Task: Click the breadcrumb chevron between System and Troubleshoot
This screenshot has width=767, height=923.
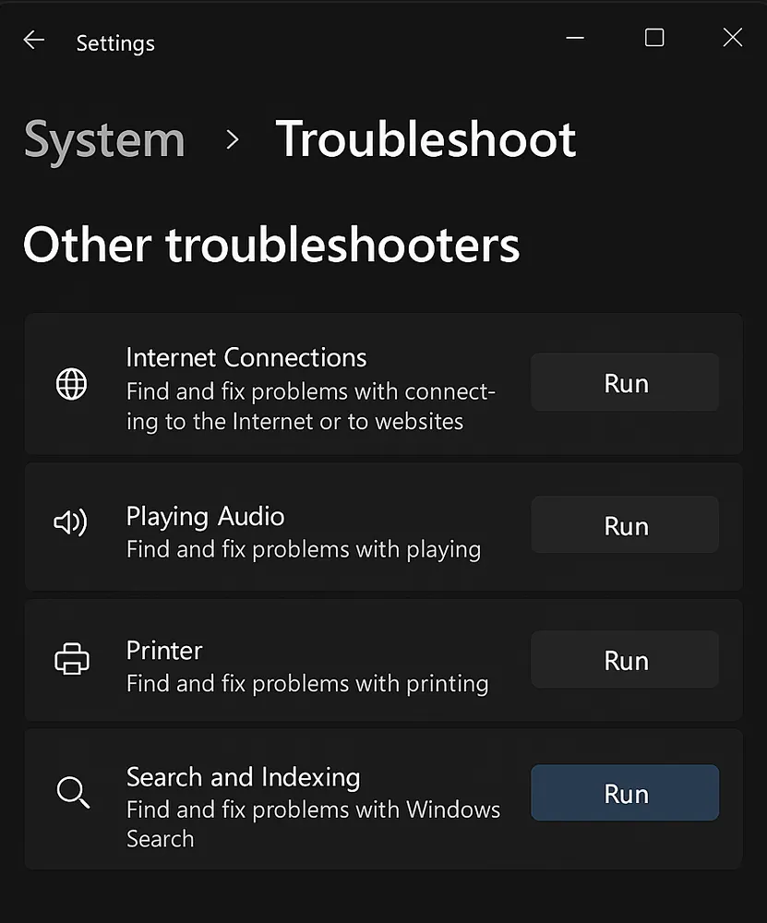Action: point(232,140)
